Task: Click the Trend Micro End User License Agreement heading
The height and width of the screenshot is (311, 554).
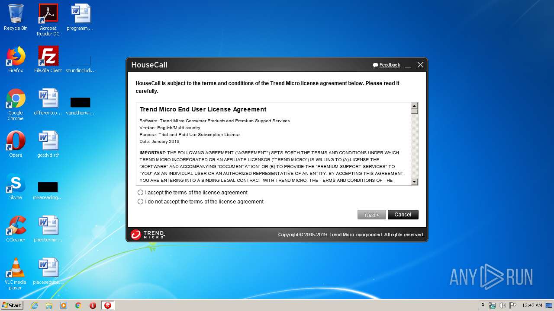Action: pyautogui.click(x=203, y=109)
